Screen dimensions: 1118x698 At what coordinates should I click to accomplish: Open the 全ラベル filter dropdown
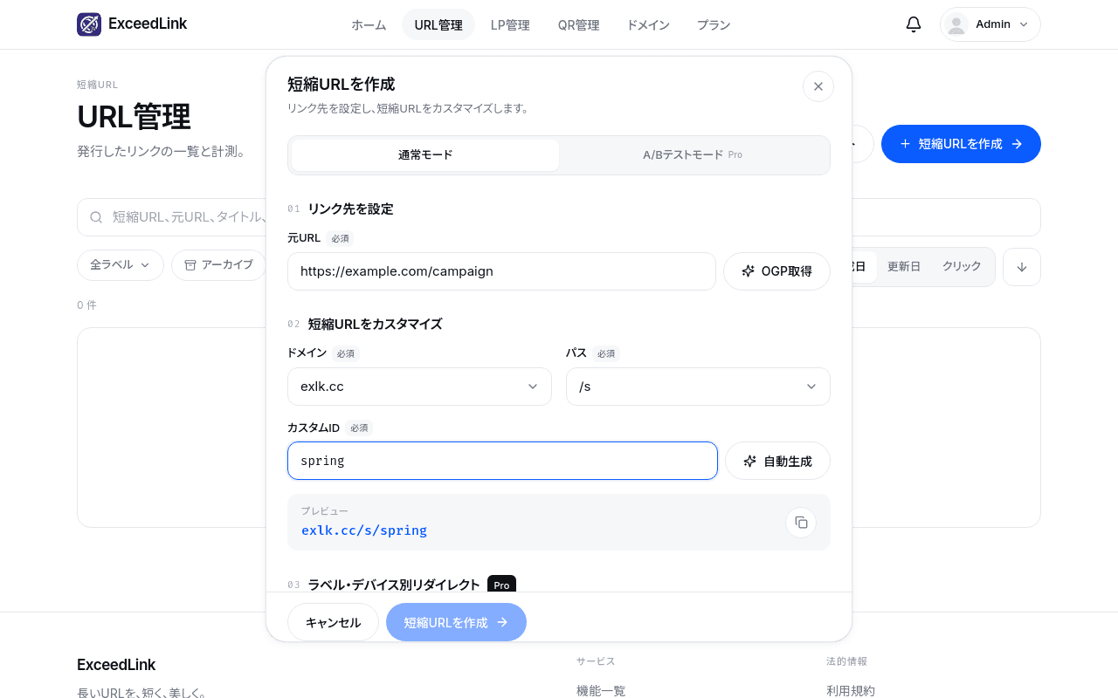click(x=121, y=265)
